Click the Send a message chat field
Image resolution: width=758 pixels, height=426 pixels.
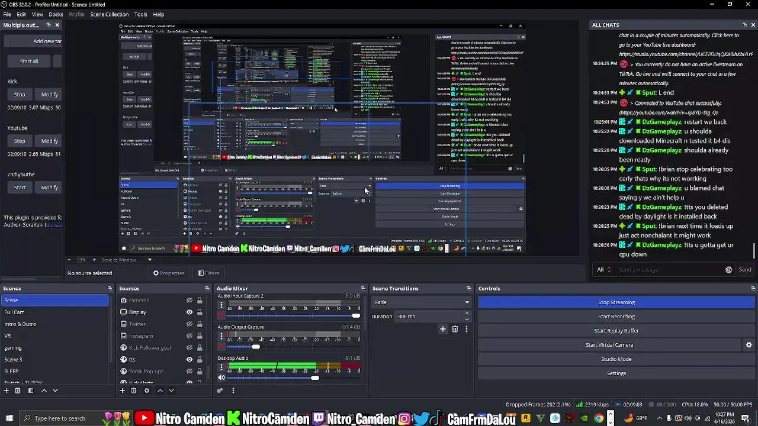(669, 270)
